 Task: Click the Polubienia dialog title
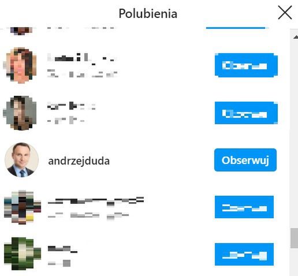point(148,14)
